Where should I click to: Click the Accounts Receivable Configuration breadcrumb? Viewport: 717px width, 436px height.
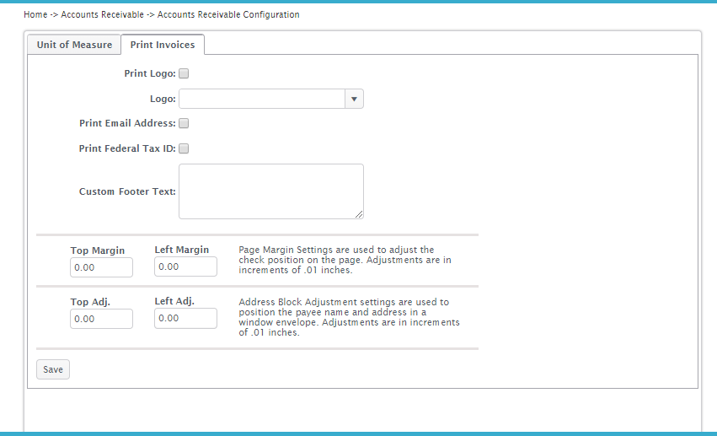[228, 14]
